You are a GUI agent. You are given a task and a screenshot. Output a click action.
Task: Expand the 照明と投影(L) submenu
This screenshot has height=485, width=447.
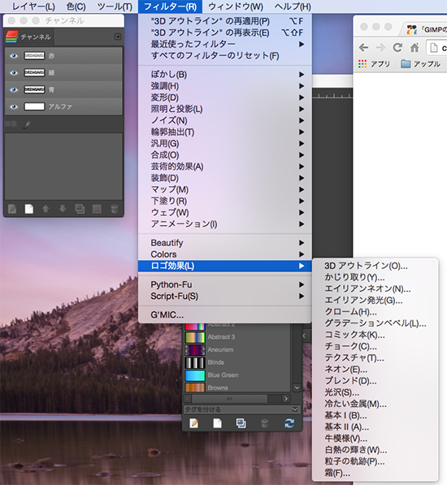click(225, 109)
